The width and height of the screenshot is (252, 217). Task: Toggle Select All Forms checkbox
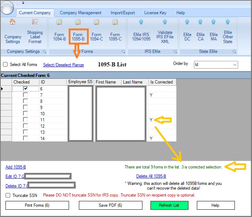pos(5,65)
